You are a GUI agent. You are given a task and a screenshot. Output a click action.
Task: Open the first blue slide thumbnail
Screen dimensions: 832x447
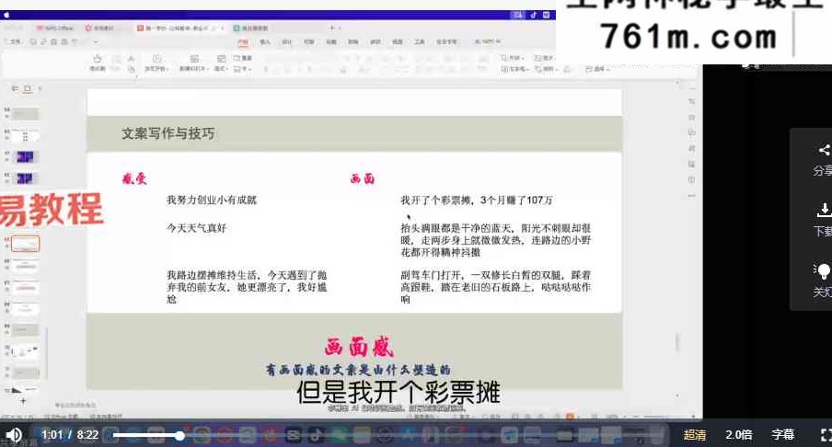(x=25, y=157)
